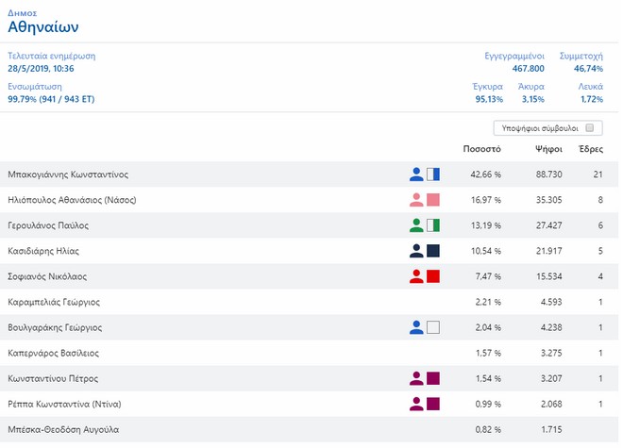Click dark person icon for Κασιδιάρης Ηλίας
The width and height of the screenshot is (623, 448).
pyautogui.click(x=416, y=251)
